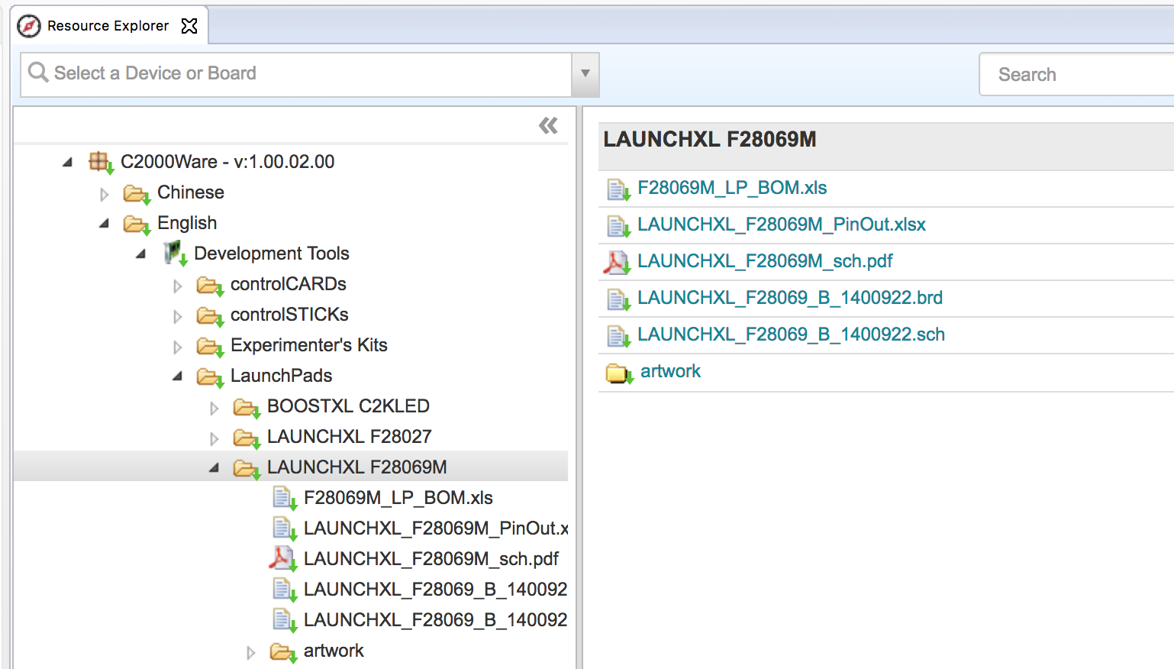The image size is (1174, 669).
Task: Click PinOut.xlsx icon in content pane
Action: pos(618,225)
